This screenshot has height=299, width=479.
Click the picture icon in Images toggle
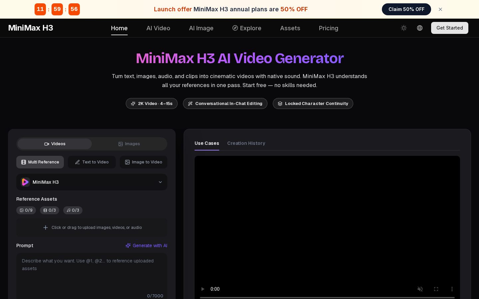pyautogui.click(x=120, y=144)
